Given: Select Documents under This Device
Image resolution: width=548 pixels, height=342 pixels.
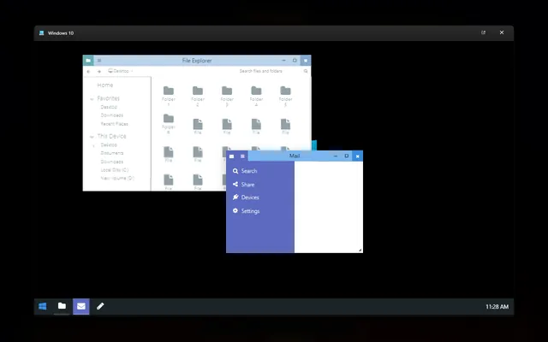Looking at the screenshot, I should pyautogui.click(x=112, y=153).
